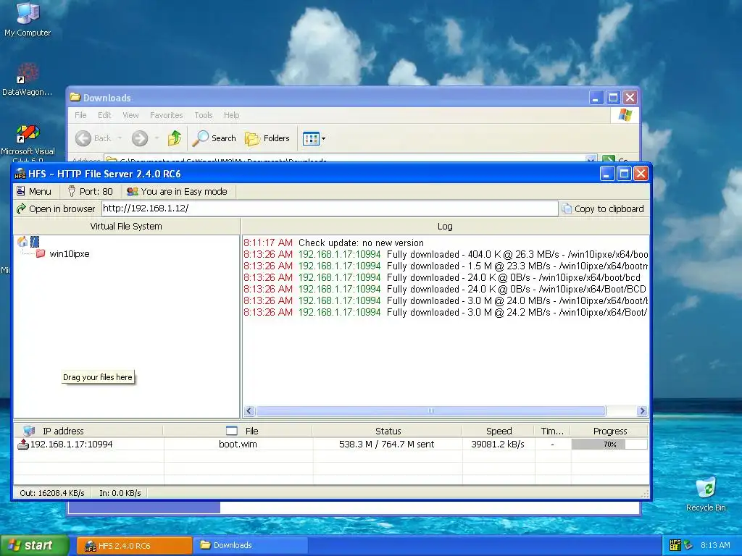
Task: Open the Favorites menu in Downloads window
Action: (x=166, y=115)
